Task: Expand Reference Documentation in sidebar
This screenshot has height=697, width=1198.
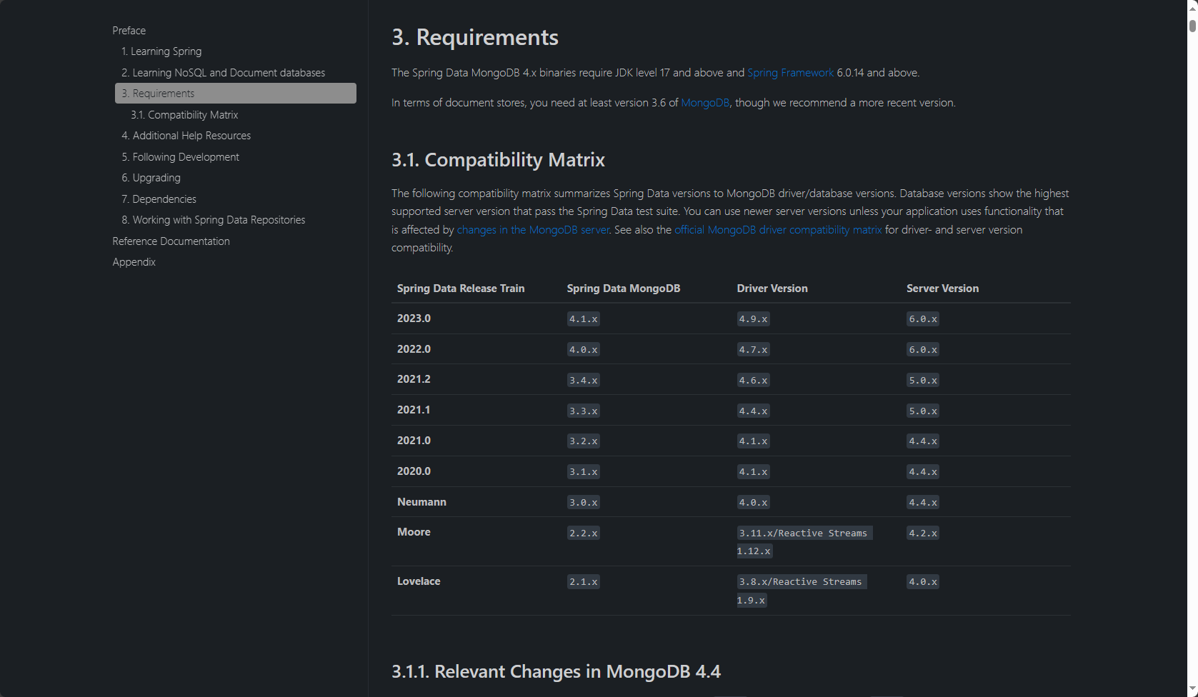Action: [171, 241]
